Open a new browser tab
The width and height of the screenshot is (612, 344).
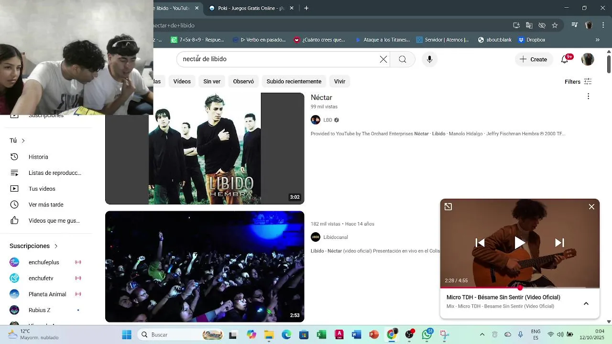coord(306,8)
